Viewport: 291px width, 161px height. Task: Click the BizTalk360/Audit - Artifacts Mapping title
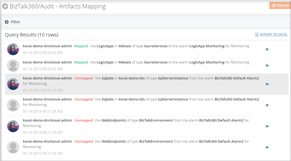click(58, 6)
